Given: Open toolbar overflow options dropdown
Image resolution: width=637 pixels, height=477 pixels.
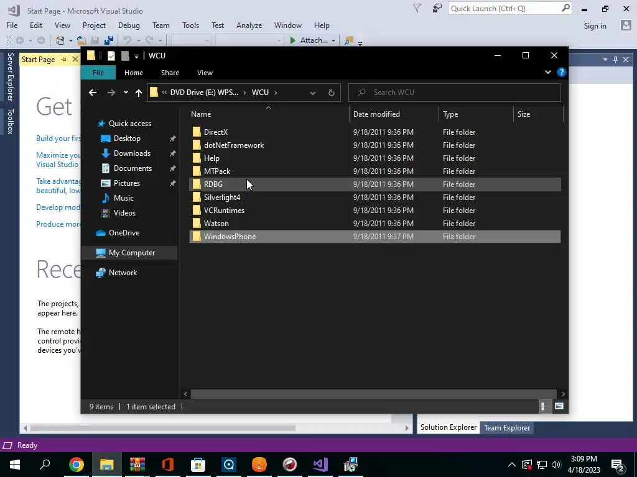Looking at the screenshot, I should pyautogui.click(x=360, y=43).
